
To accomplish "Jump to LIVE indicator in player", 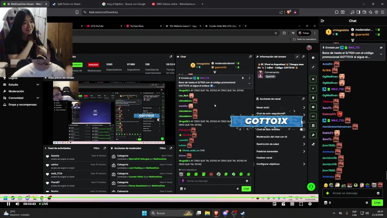I will point(43,204).
